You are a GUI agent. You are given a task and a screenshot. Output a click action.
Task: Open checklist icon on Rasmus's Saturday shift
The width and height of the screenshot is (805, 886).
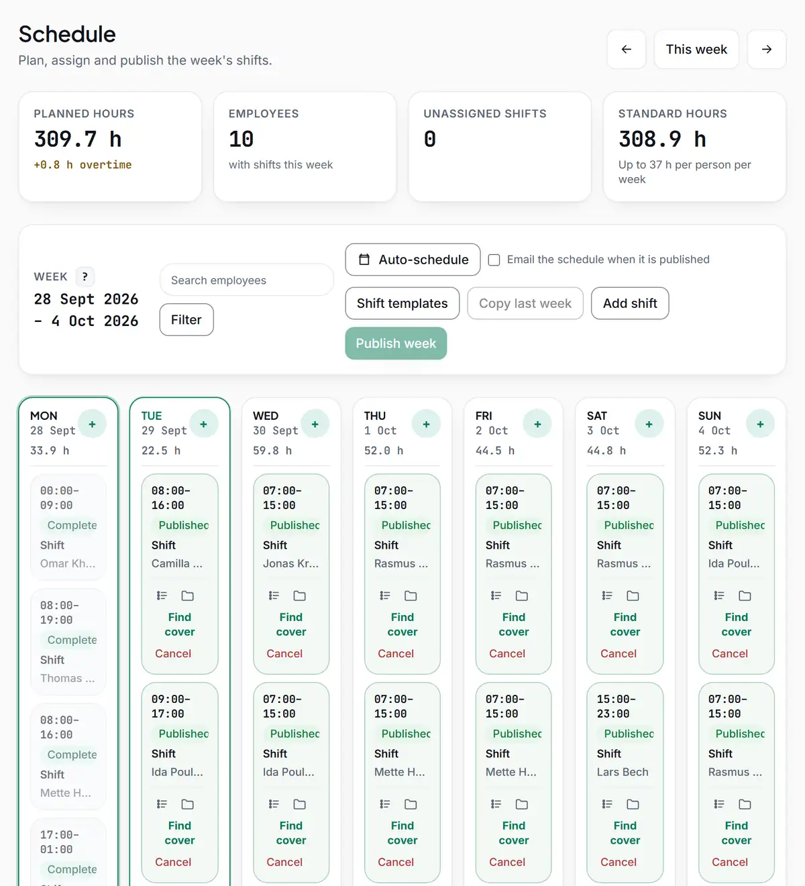tap(607, 596)
